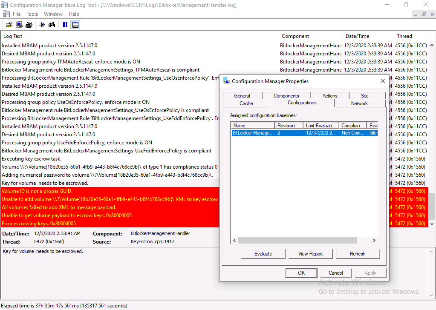Select the 'Processing group policy UseFddEnforcePolicy' log row

click(110, 143)
